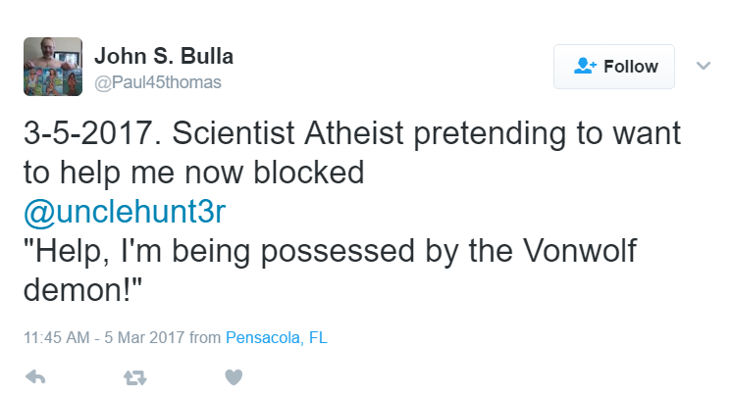Open profile via John S. Bulla name
Image resolution: width=732 pixels, height=398 pixels.
pos(164,56)
